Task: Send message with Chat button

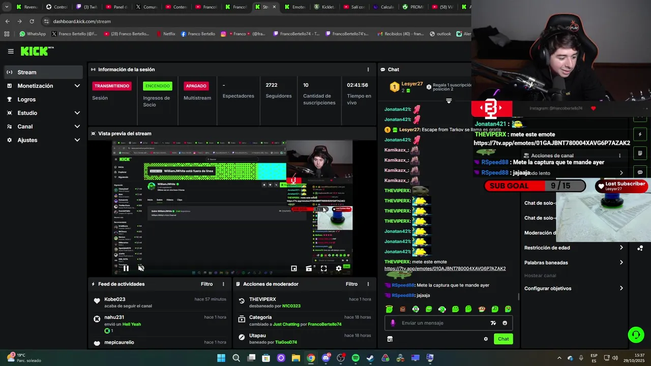Action: [503, 339]
